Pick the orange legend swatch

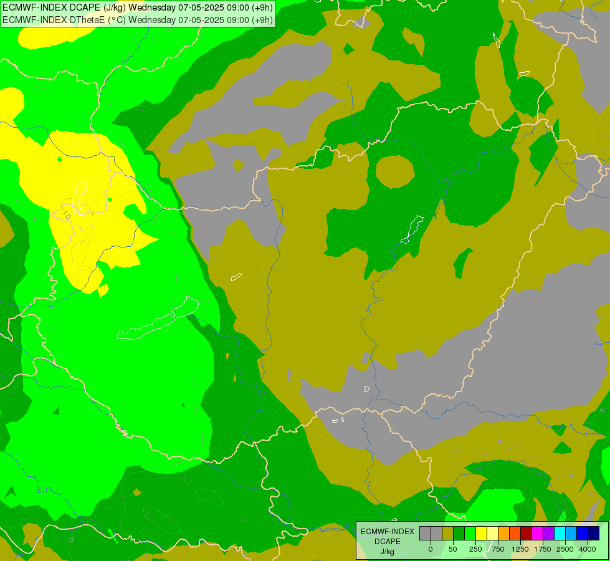click(x=504, y=534)
